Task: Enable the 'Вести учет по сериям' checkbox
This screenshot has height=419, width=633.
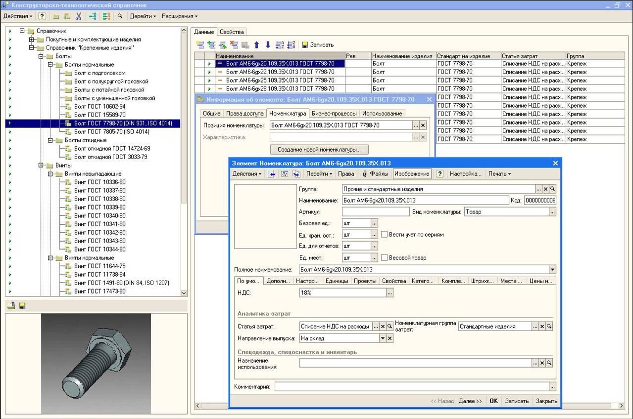Action: coord(384,235)
